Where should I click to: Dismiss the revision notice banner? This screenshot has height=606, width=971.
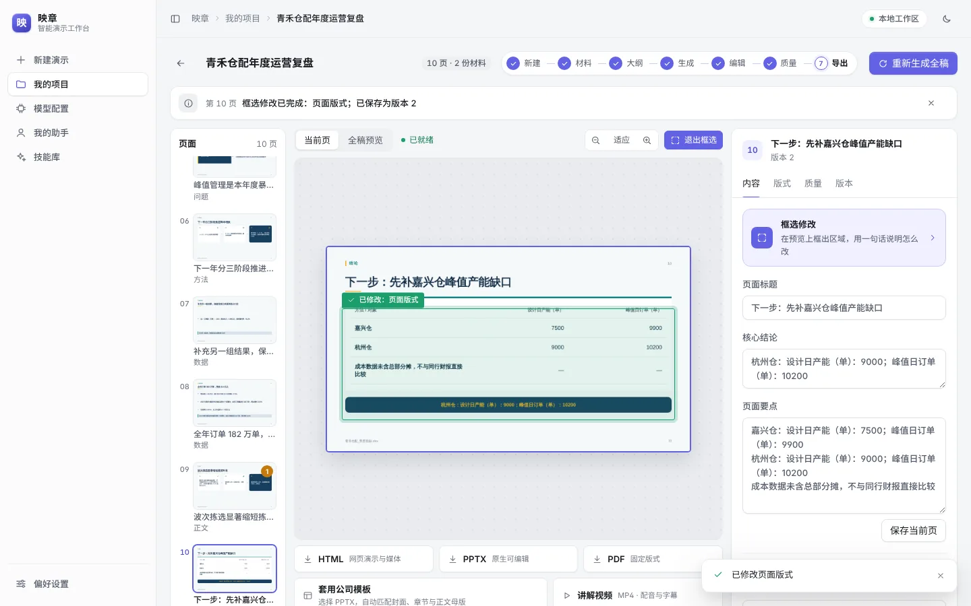[931, 103]
